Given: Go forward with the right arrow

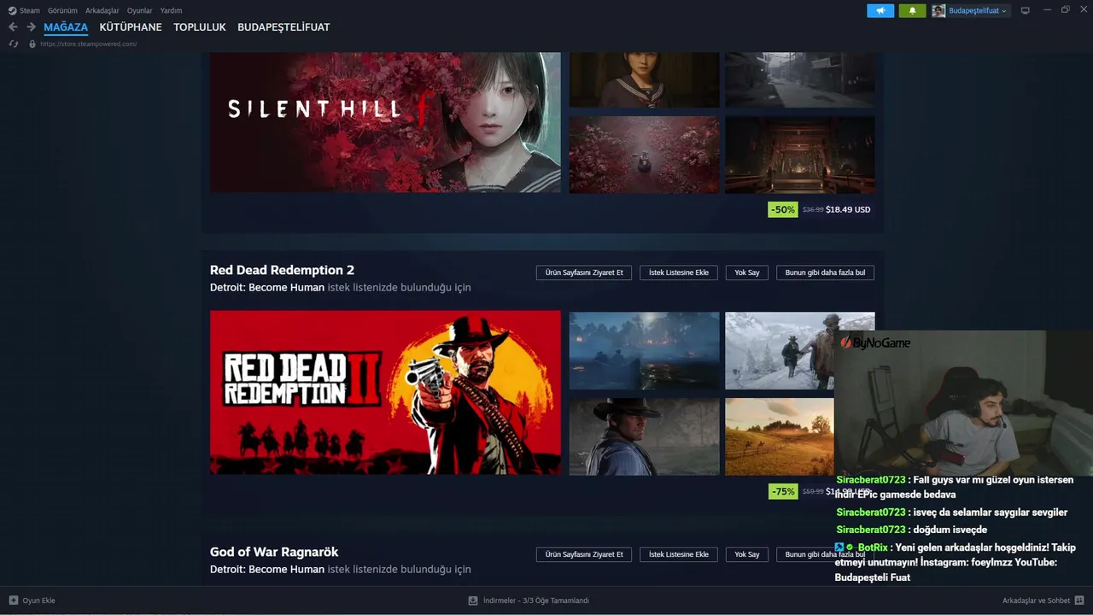Looking at the screenshot, I should [x=31, y=27].
